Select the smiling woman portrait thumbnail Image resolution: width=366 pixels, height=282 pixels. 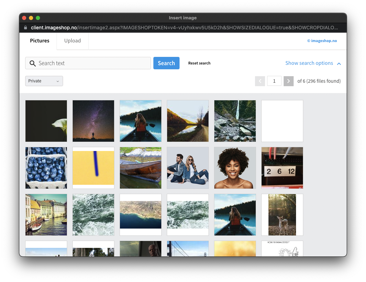[x=235, y=168]
